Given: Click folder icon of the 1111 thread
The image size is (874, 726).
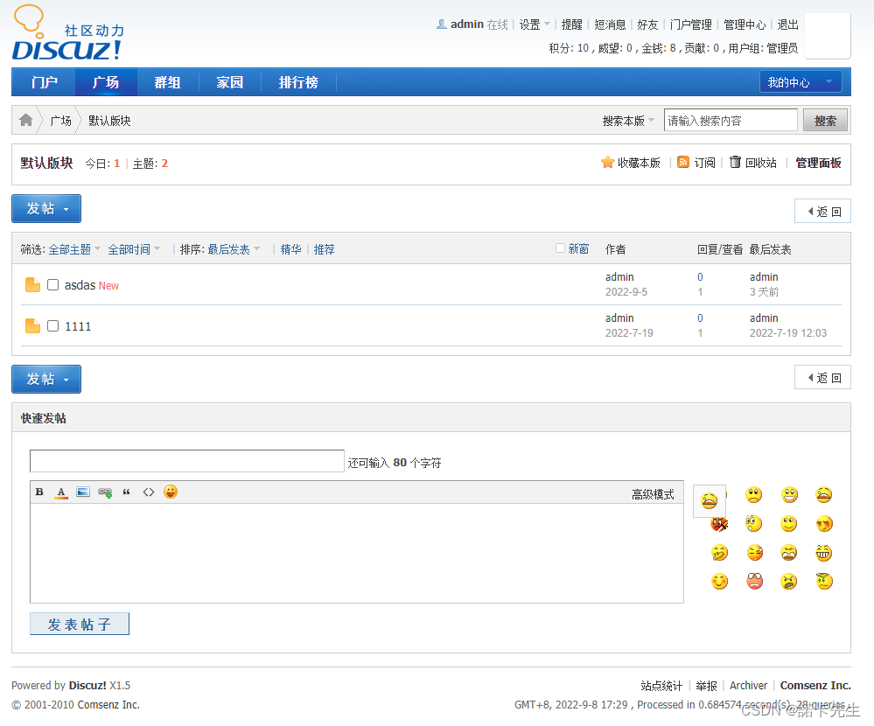Looking at the screenshot, I should (33, 326).
